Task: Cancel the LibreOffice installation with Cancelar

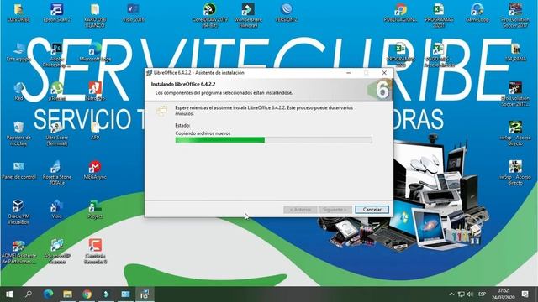Action: [372, 209]
